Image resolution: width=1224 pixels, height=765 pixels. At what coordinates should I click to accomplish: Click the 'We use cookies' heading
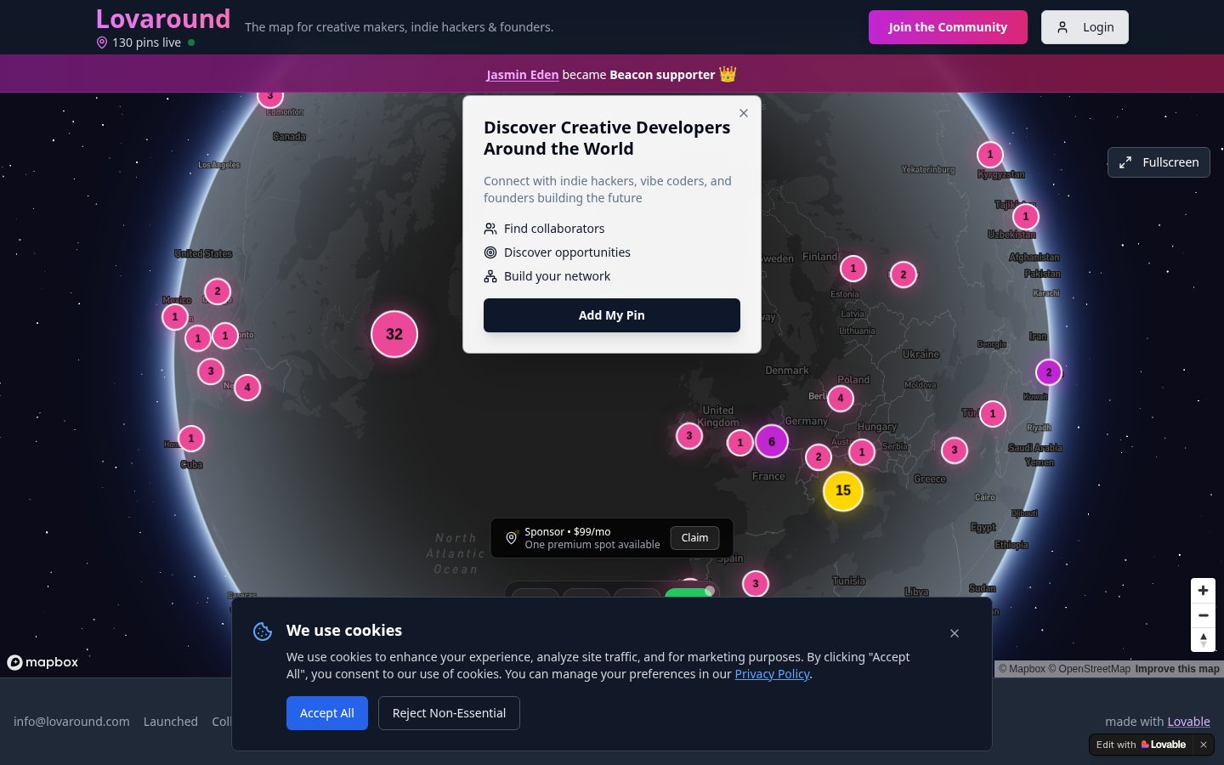tap(344, 631)
